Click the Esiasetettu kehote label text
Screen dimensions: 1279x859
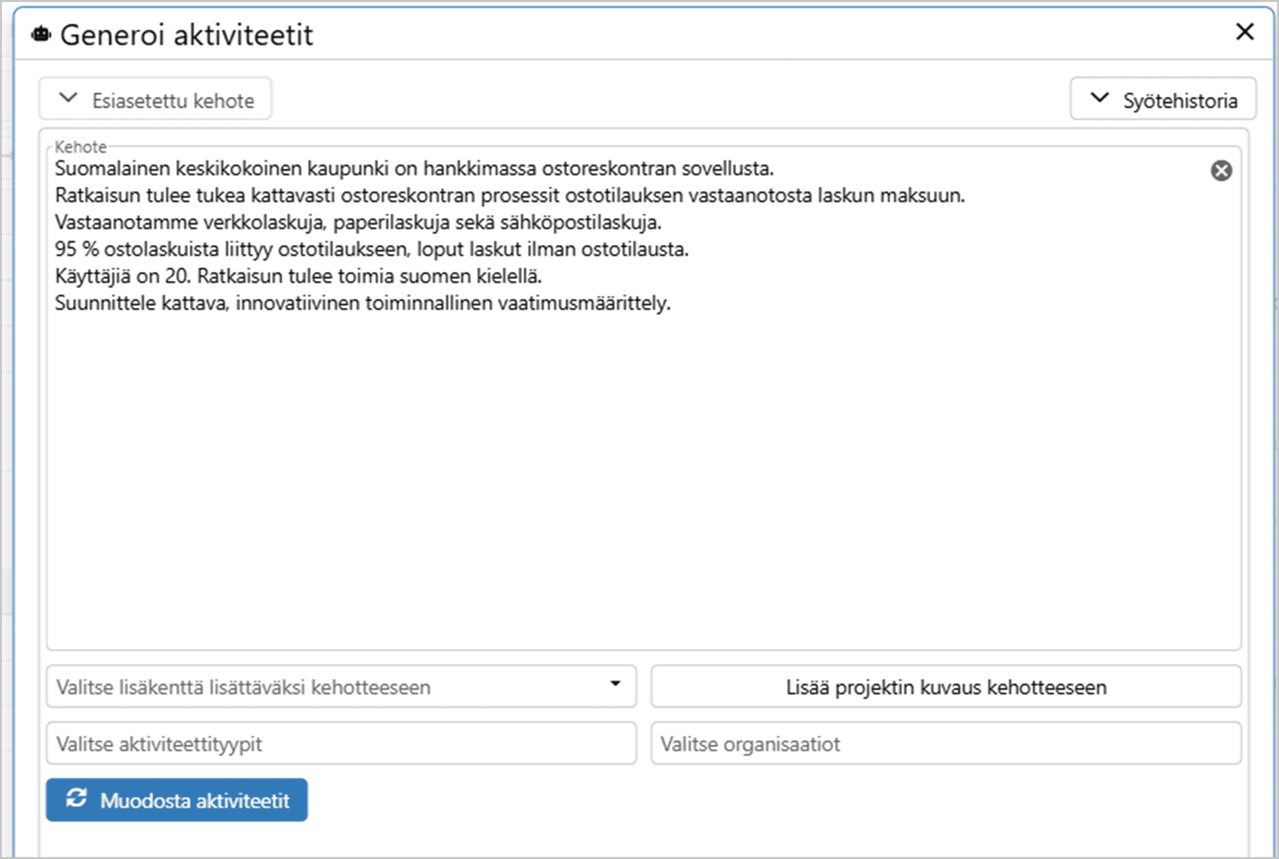point(173,101)
